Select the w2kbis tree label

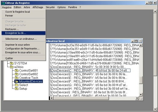click(x=19, y=67)
